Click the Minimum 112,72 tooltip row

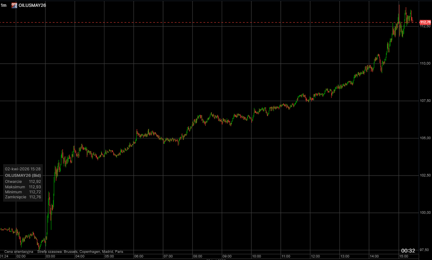(23, 192)
